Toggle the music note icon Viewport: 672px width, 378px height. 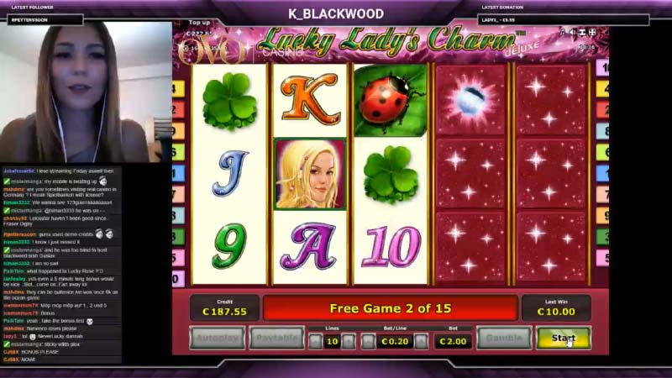point(562,33)
